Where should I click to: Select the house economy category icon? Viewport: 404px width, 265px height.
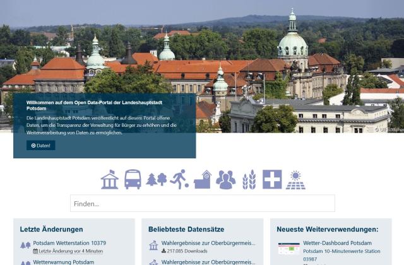click(203, 179)
